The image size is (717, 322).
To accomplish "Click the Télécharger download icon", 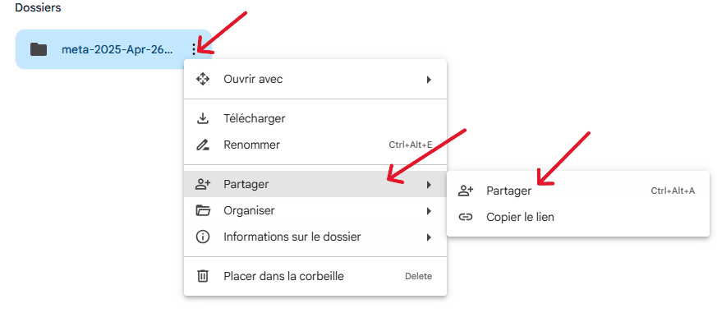I will 203,118.
